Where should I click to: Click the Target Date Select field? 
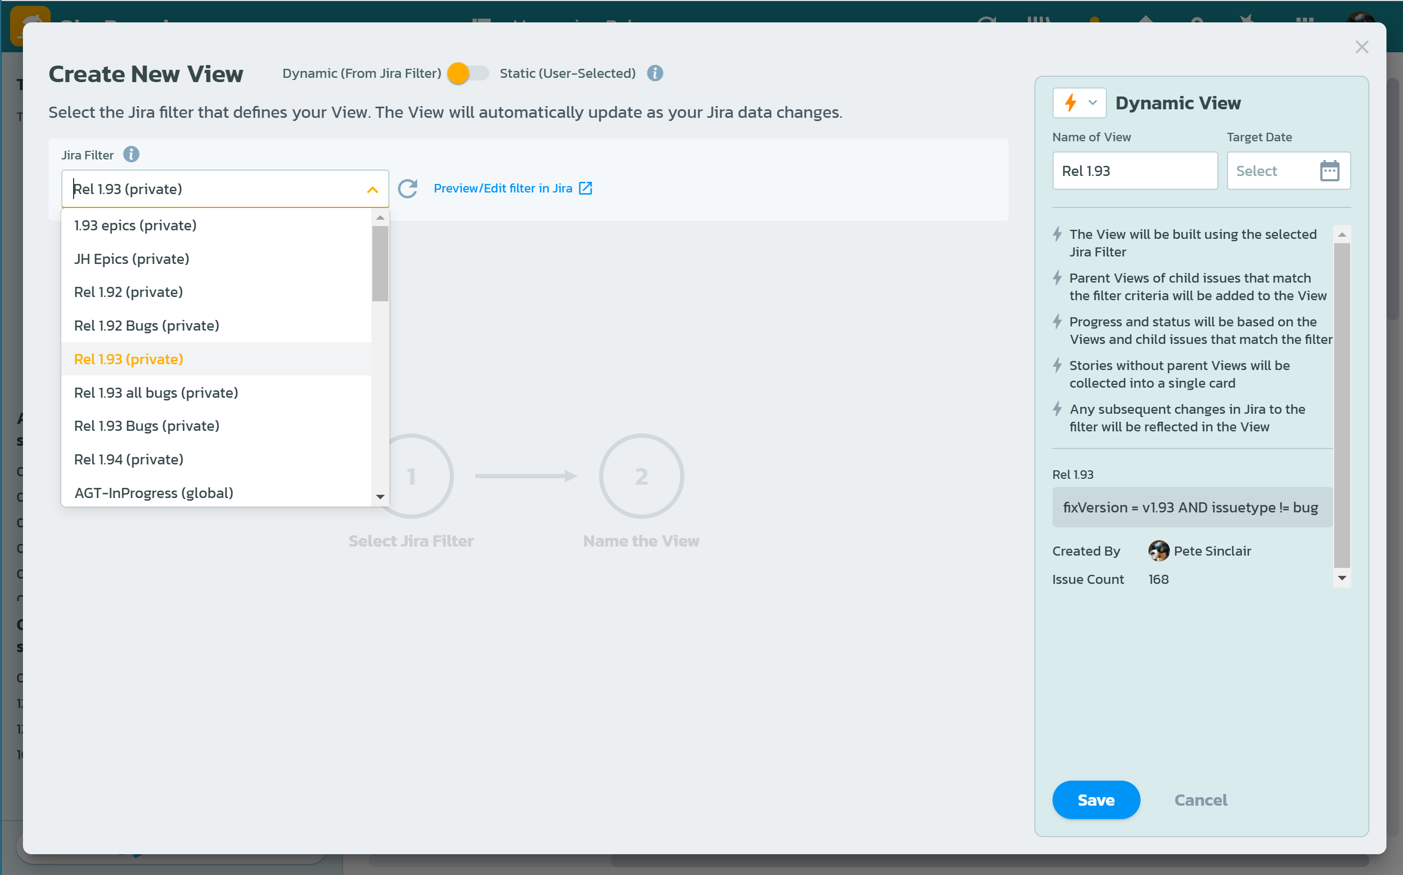tap(1288, 171)
